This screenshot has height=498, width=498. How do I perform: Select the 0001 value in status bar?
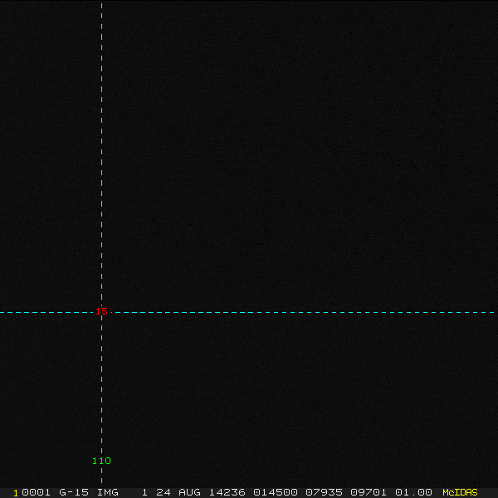[36, 492]
